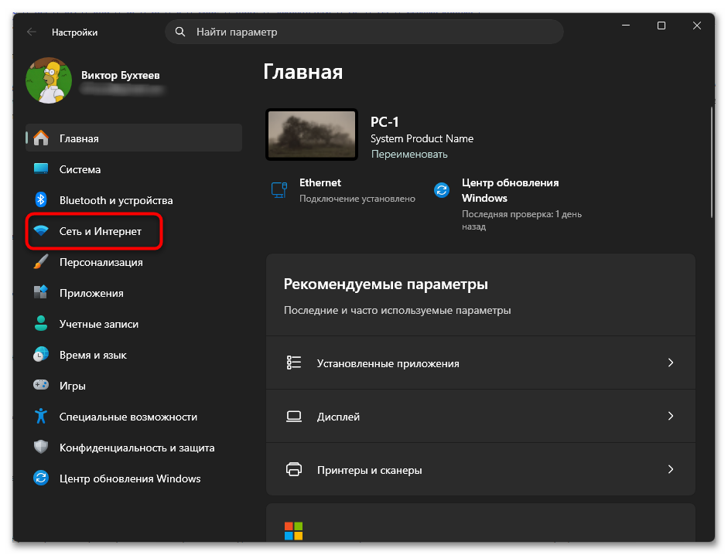
Task: Open the Дисплей recommended setting
Action: pos(480,416)
